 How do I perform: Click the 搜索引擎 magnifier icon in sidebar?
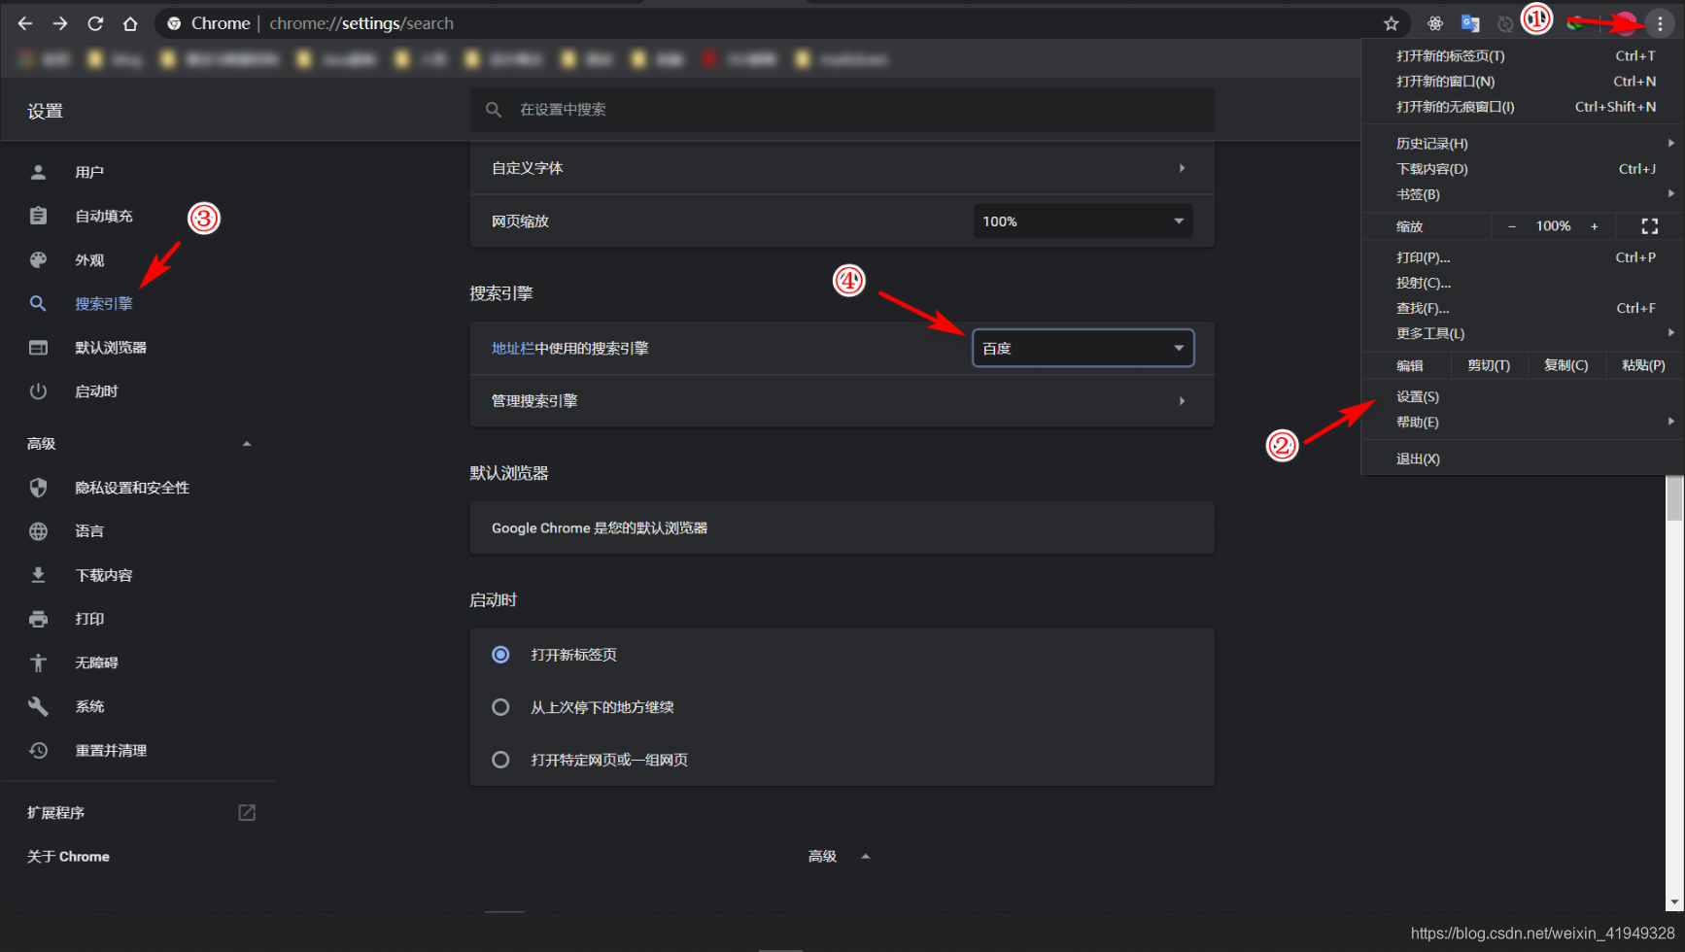pyautogui.click(x=38, y=303)
